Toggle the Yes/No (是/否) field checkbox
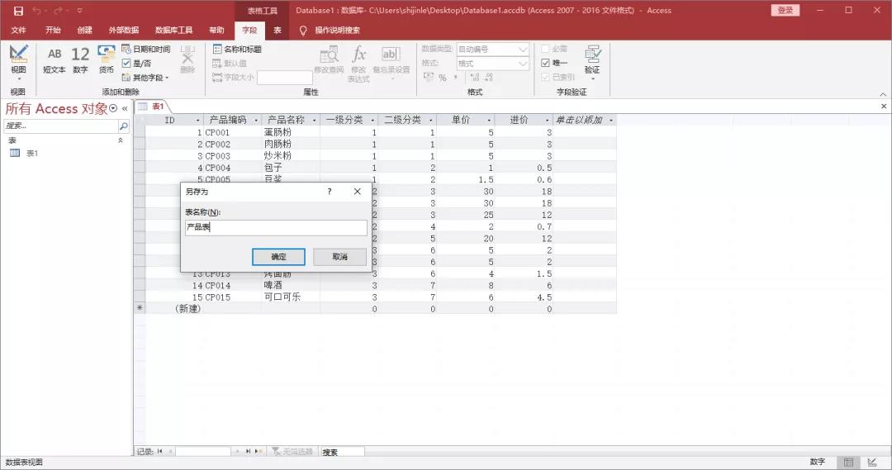The image size is (892, 470). coord(126,63)
